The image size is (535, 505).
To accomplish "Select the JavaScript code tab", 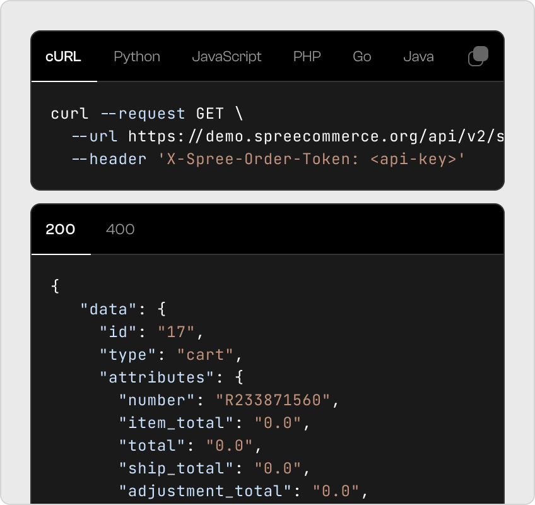I will (226, 57).
